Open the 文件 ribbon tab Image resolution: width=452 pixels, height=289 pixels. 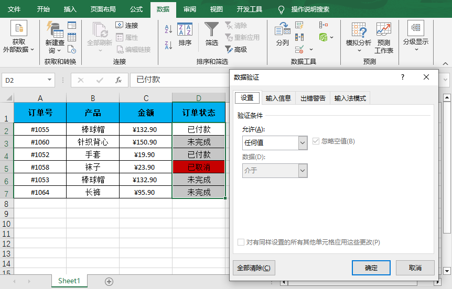[14, 9]
